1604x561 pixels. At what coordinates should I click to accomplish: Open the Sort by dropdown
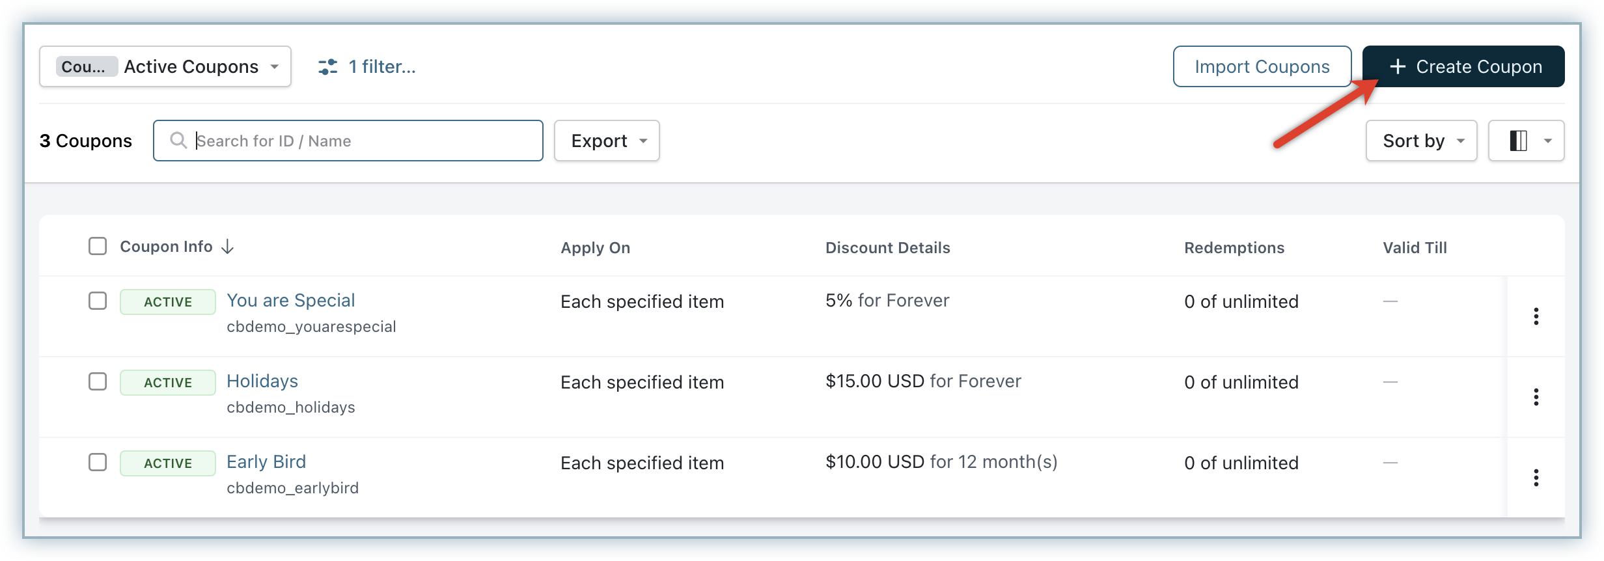[x=1421, y=141]
